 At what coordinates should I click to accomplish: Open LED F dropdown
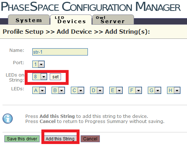[x=135, y=90]
